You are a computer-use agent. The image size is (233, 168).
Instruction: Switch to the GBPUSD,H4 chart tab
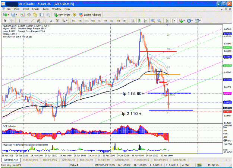point(68,160)
